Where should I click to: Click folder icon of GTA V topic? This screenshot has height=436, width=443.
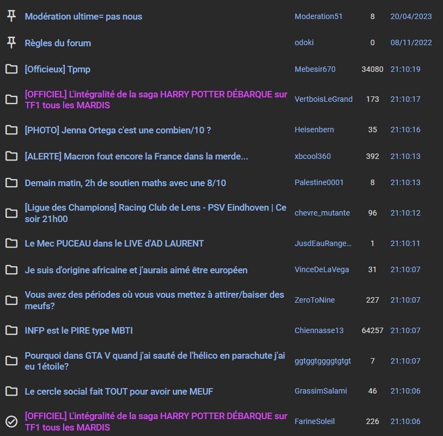pos(11,361)
